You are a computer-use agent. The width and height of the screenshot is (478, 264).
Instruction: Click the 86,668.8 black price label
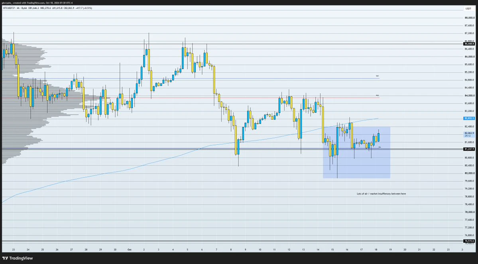tap(469, 44)
